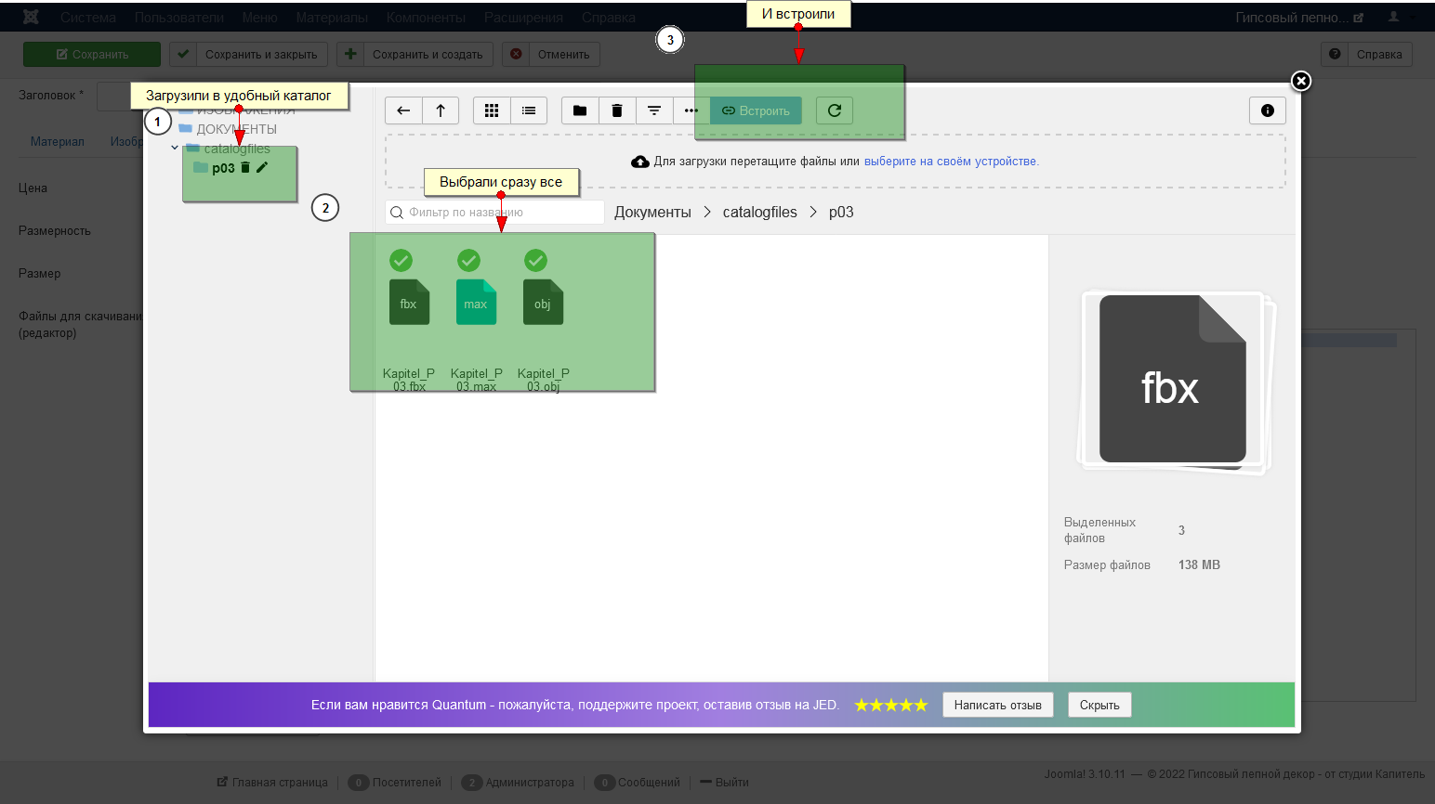Open the Справка top menu
This screenshot has height=804, width=1435.
[x=609, y=18]
